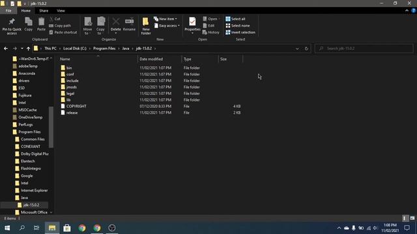Screen dimensions: 417x234
Task: Click the Paste ribbon icon
Action: (41, 25)
